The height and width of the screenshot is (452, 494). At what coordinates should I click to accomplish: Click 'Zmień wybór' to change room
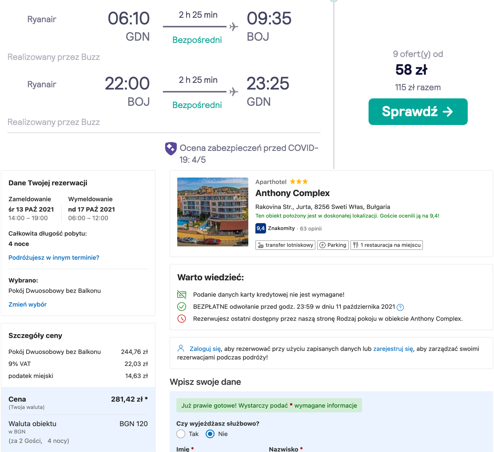(x=27, y=304)
